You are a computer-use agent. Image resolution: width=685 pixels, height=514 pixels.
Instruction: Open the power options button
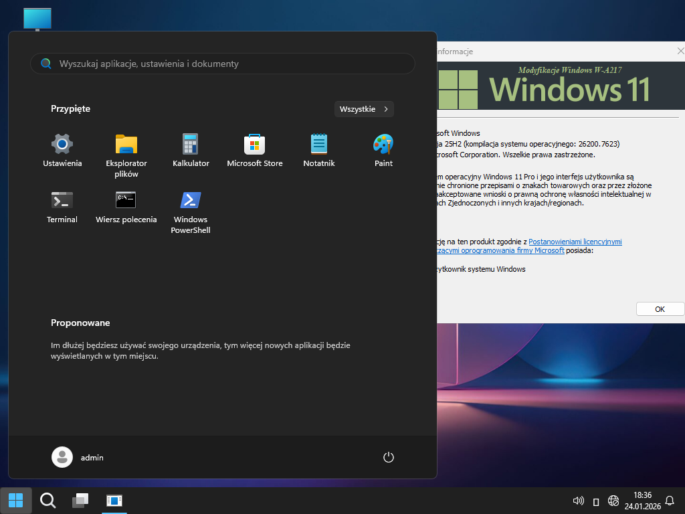[x=389, y=457]
